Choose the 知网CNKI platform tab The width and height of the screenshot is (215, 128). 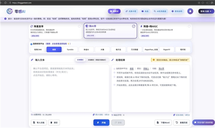click(x=38, y=50)
